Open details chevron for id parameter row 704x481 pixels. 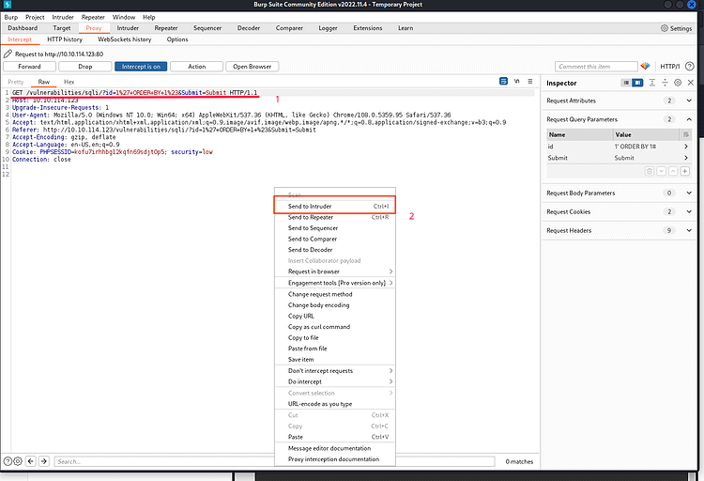pyautogui.click(x=686, y=147)
